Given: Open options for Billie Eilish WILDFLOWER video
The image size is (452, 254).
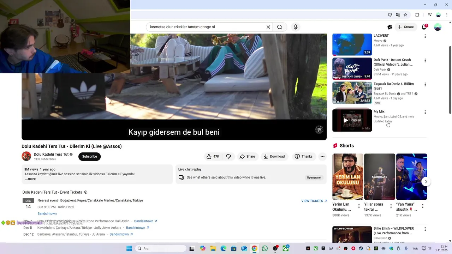Looking at the screenshot, I should coord(425,229).
